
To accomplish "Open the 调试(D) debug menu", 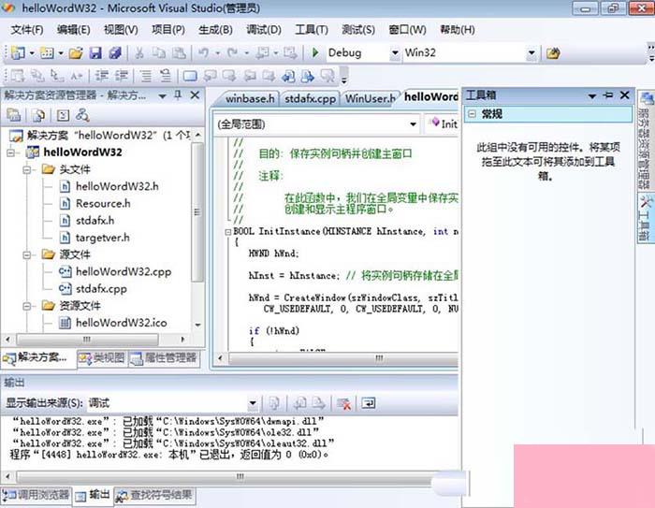I will tap(264, 30).
